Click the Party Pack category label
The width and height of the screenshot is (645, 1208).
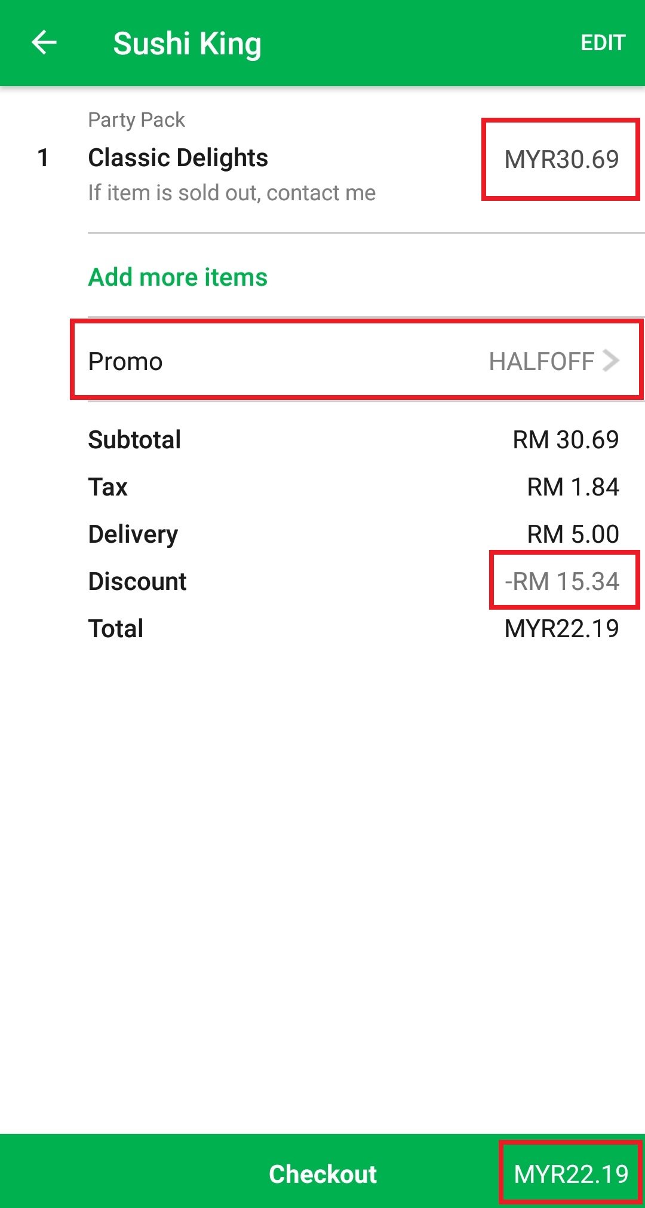(136, 120)
